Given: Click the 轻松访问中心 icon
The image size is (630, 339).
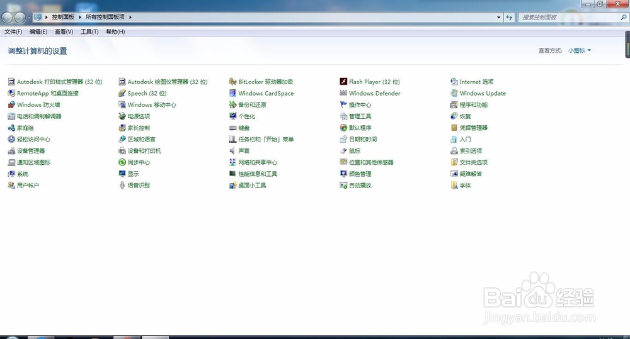Looking at the screenshot, I should tap(11, 139).
